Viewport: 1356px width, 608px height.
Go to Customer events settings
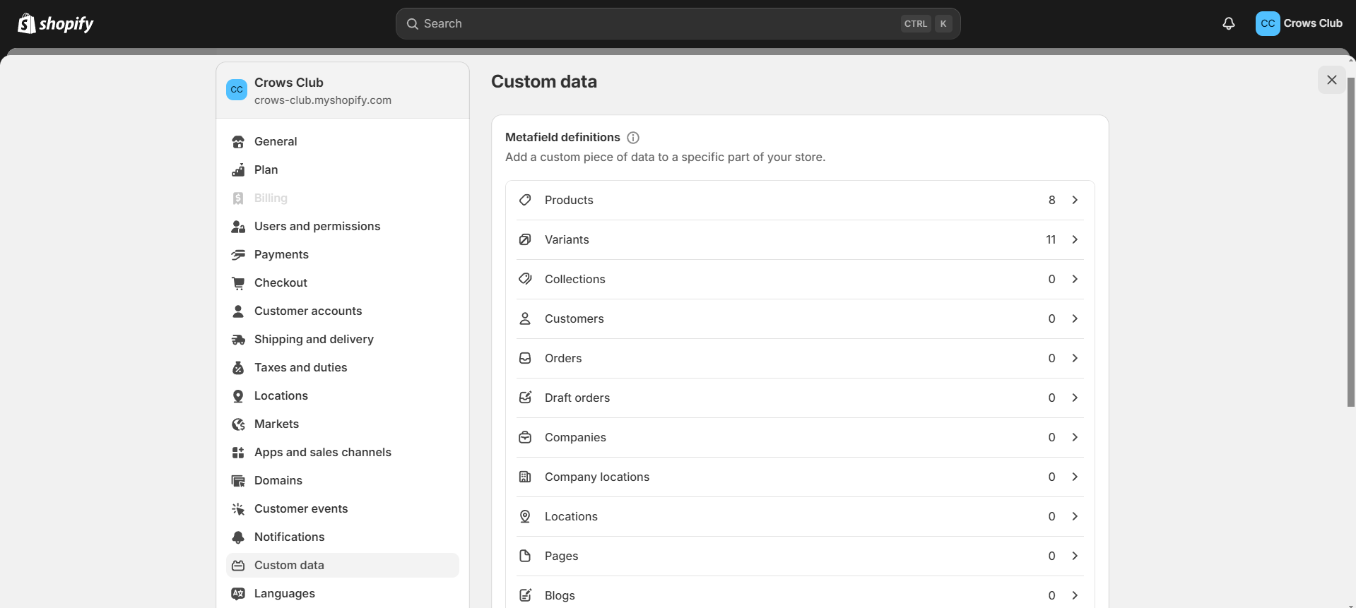point(343,508)
